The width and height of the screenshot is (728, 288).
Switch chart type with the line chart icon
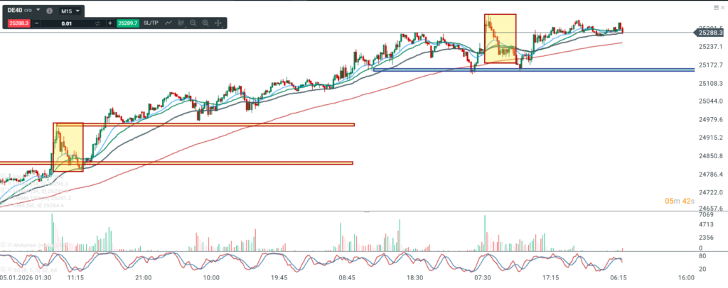(x=169, y=23)
